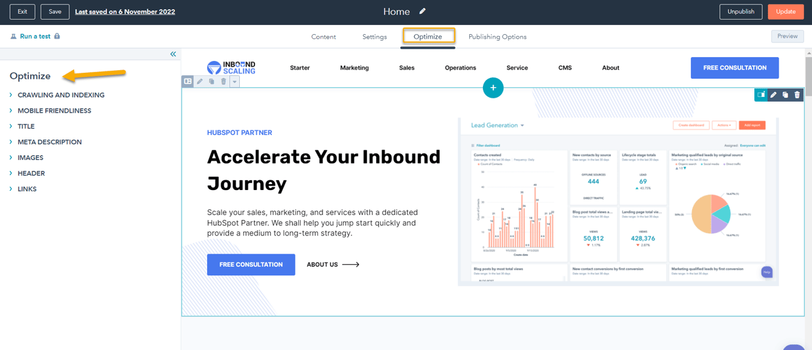Go to the Settings tab
The width and height of the screenshot is (812, 350).
click(374, 37)
